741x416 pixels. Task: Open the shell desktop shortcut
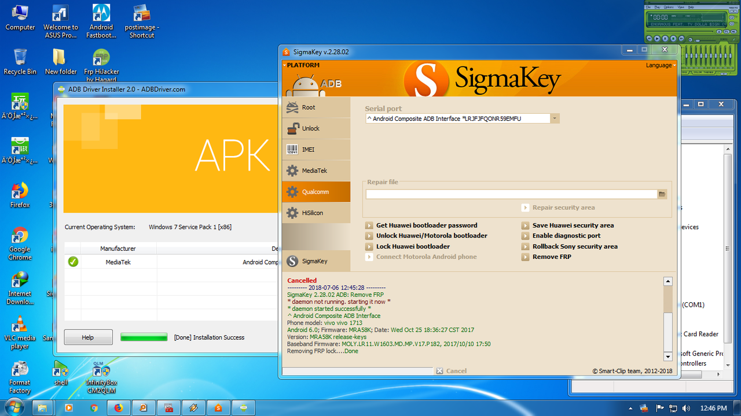coord(61,373)
